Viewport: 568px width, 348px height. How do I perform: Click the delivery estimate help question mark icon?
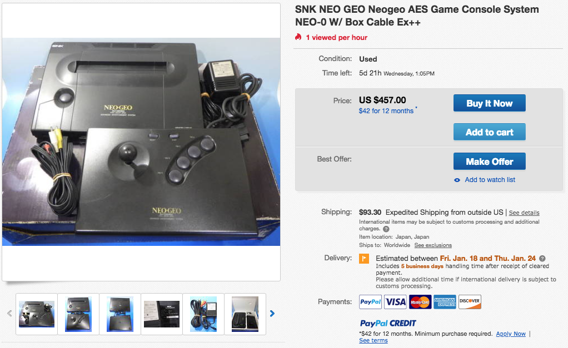[x=542, y=258]
